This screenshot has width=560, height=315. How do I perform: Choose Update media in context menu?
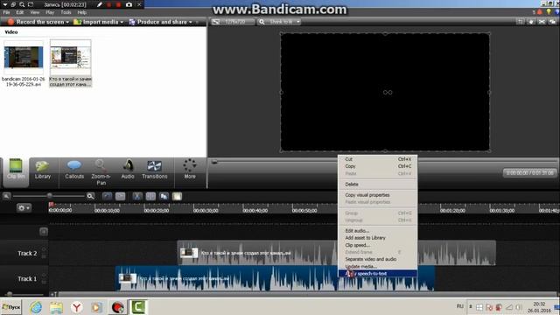[377, 266]
